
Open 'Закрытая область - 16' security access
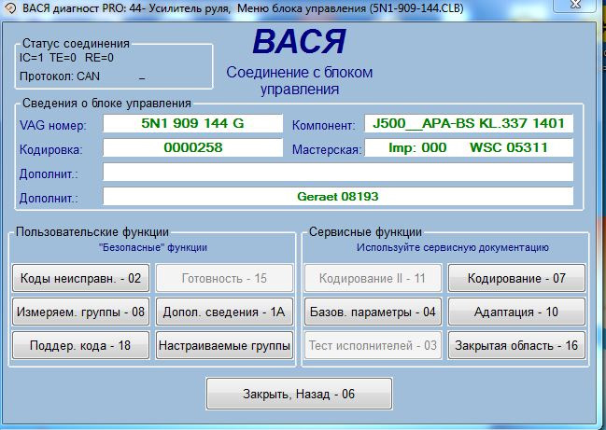[x=516, y=345]
